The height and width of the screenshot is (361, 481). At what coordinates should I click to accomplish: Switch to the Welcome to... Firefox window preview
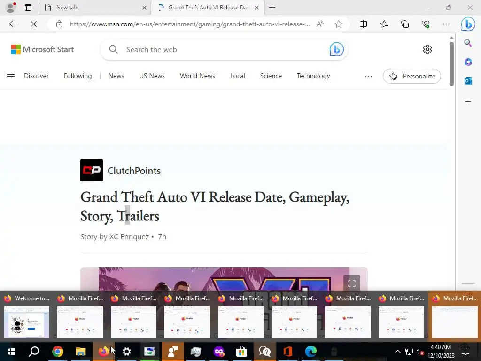26,316
